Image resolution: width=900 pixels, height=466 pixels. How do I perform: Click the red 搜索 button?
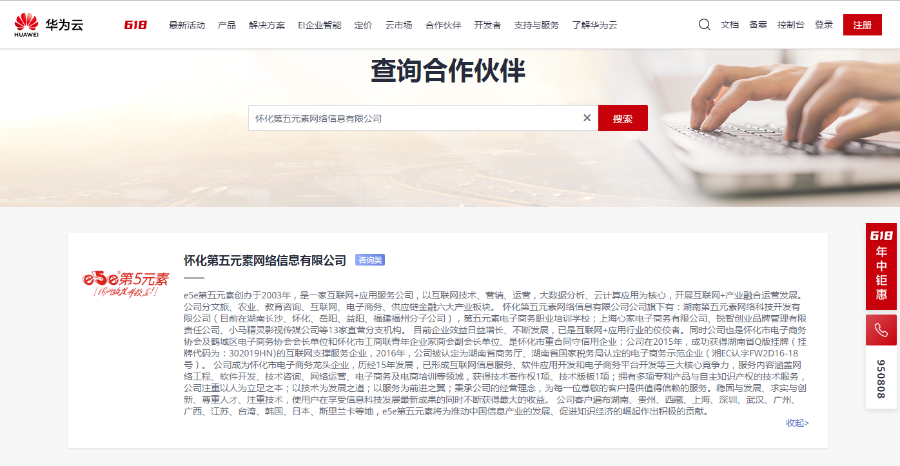623,118
